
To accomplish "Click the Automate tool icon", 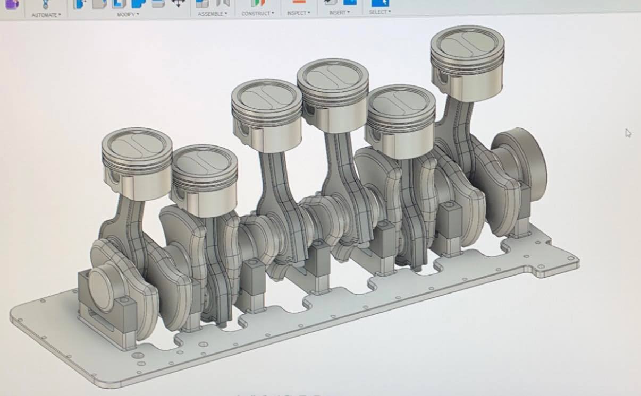I will 45,4.
